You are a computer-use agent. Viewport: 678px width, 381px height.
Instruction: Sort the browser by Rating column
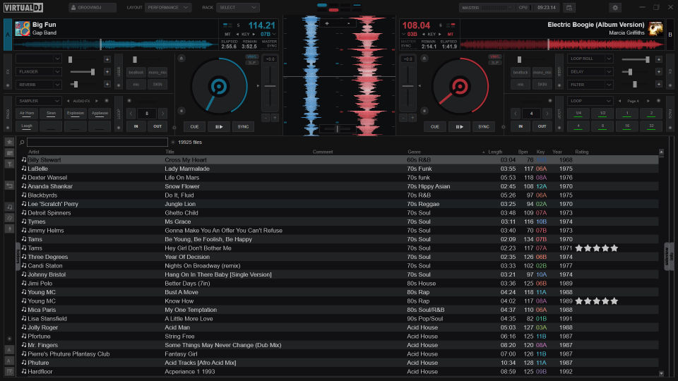click(581, 152)
